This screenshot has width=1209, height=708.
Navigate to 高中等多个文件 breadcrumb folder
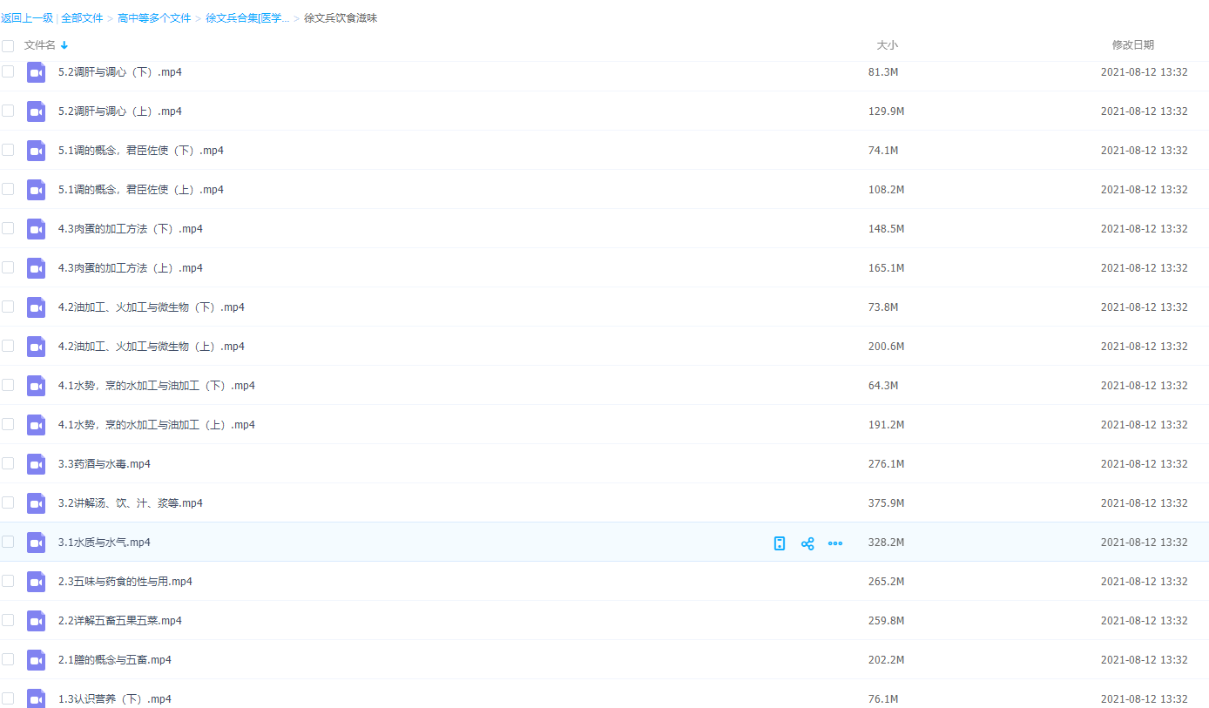[x=154, y=18]
